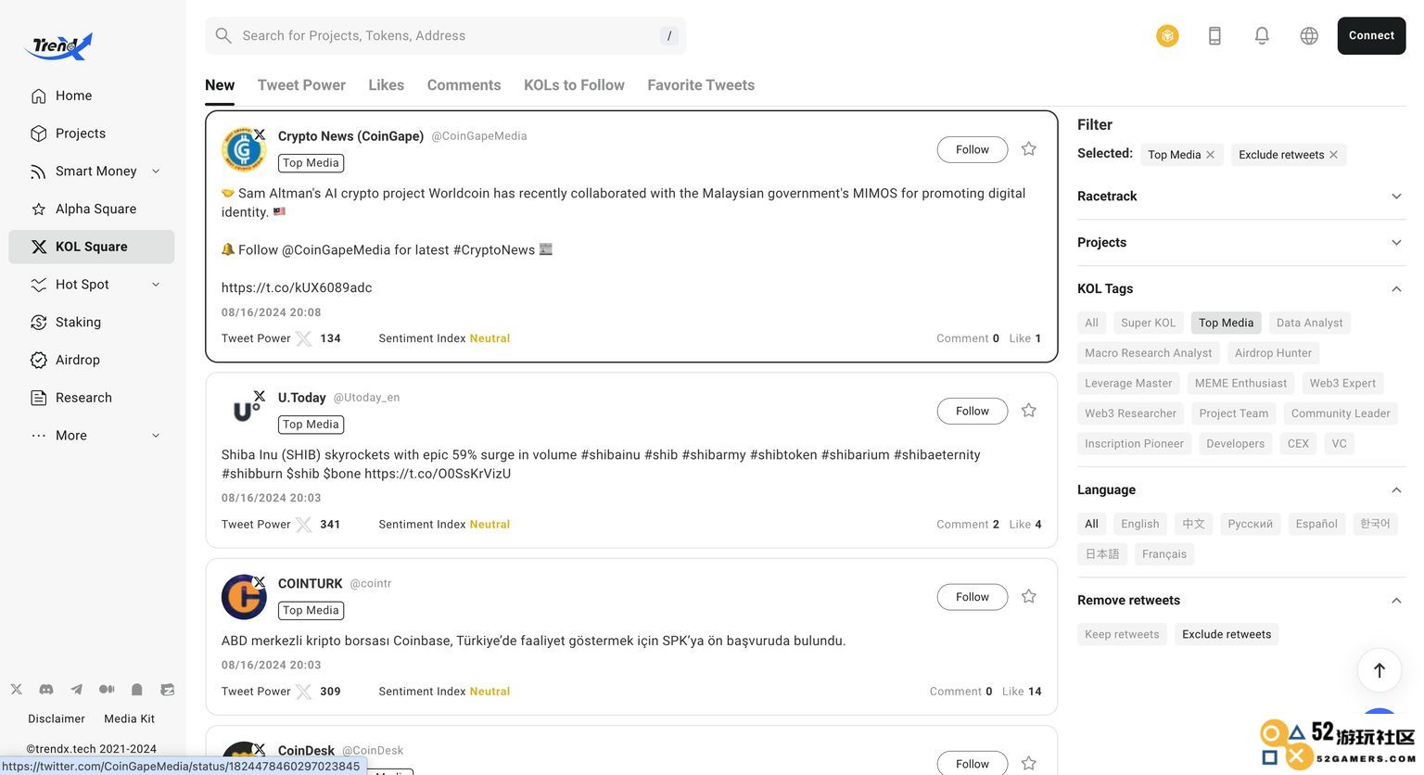Toggle Data Analyst tag filter
1424x775 pixels.
click(x=1309, y=323)
